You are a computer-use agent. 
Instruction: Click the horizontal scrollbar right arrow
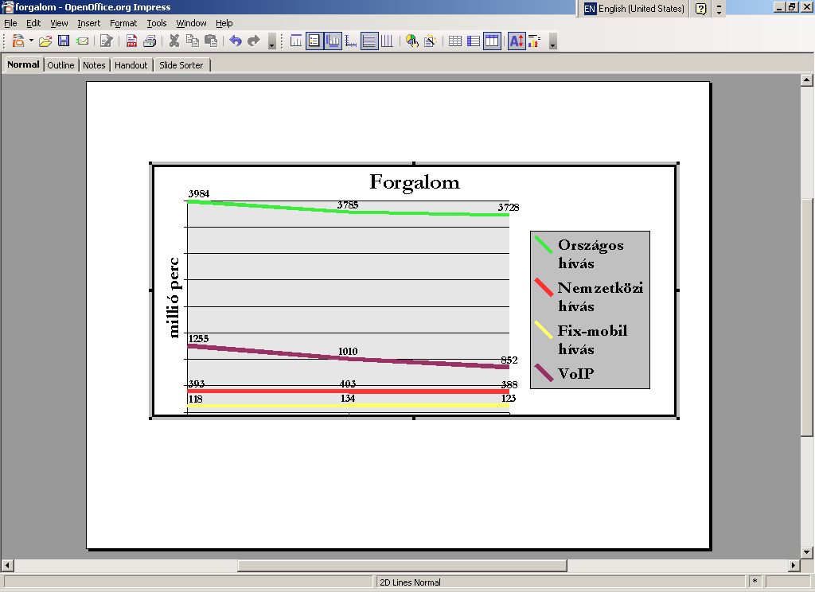pyautogui.click(x=793, y=566)
